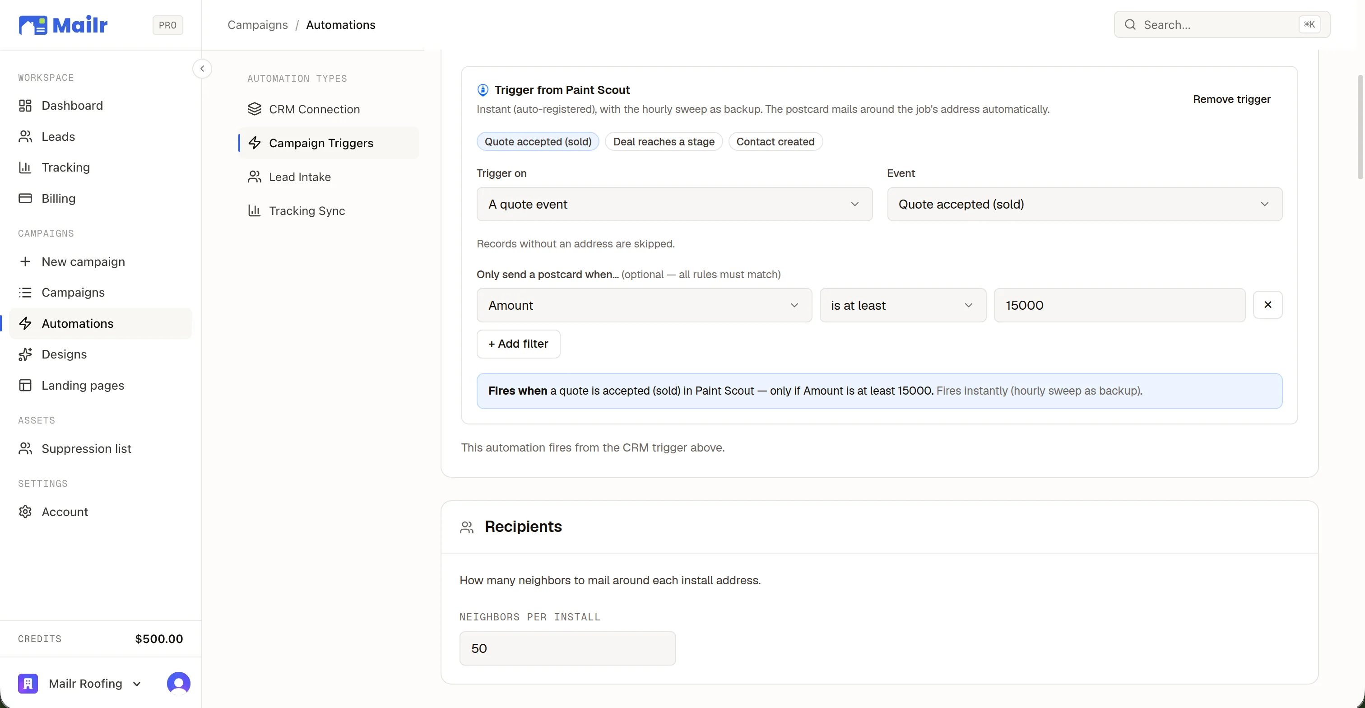Click the ⌘K shortcut badge
The height and width of the screenshot is (708, 1365).
1309,24
